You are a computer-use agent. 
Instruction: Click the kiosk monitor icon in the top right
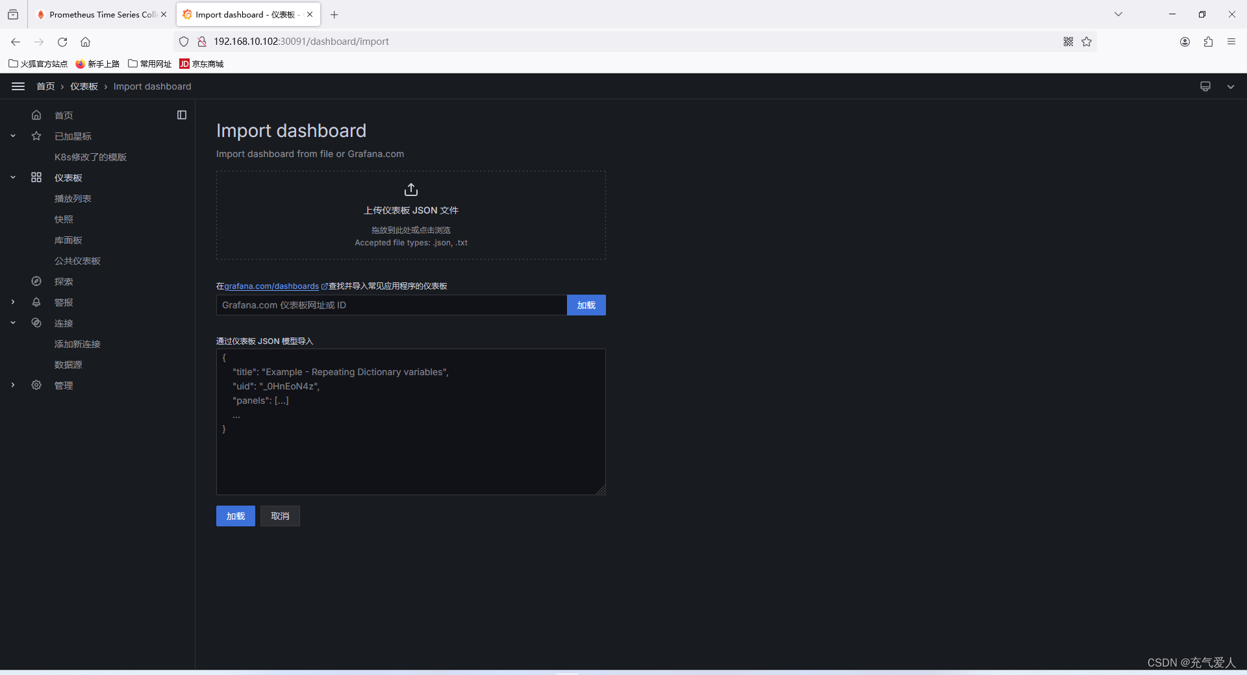[1205, 86]
